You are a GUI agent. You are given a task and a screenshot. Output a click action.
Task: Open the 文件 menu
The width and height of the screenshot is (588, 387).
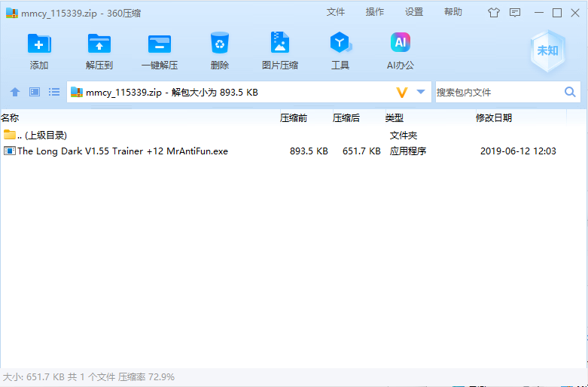pyautogui.click(x=335, y=12)
